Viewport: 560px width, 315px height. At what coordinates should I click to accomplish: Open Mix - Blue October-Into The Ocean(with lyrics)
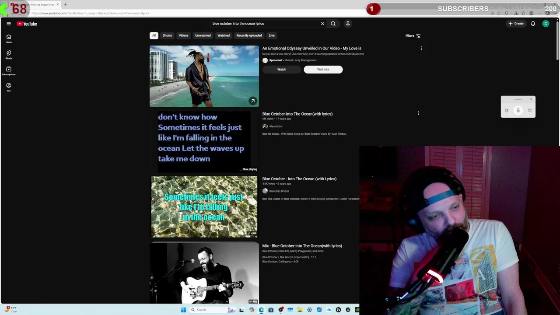tap(302, 246)
